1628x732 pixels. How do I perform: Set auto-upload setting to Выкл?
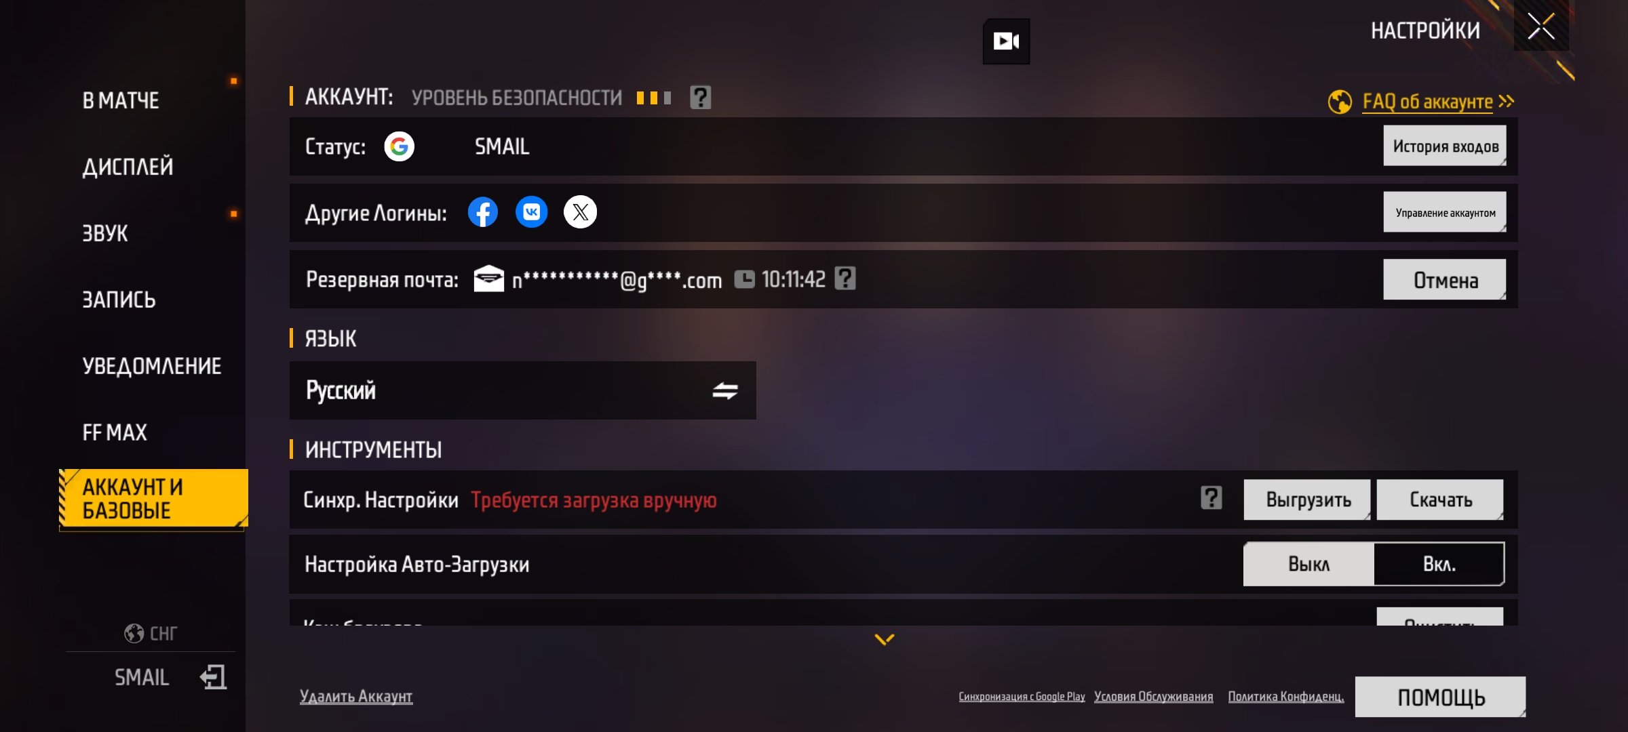[1309, 564]
